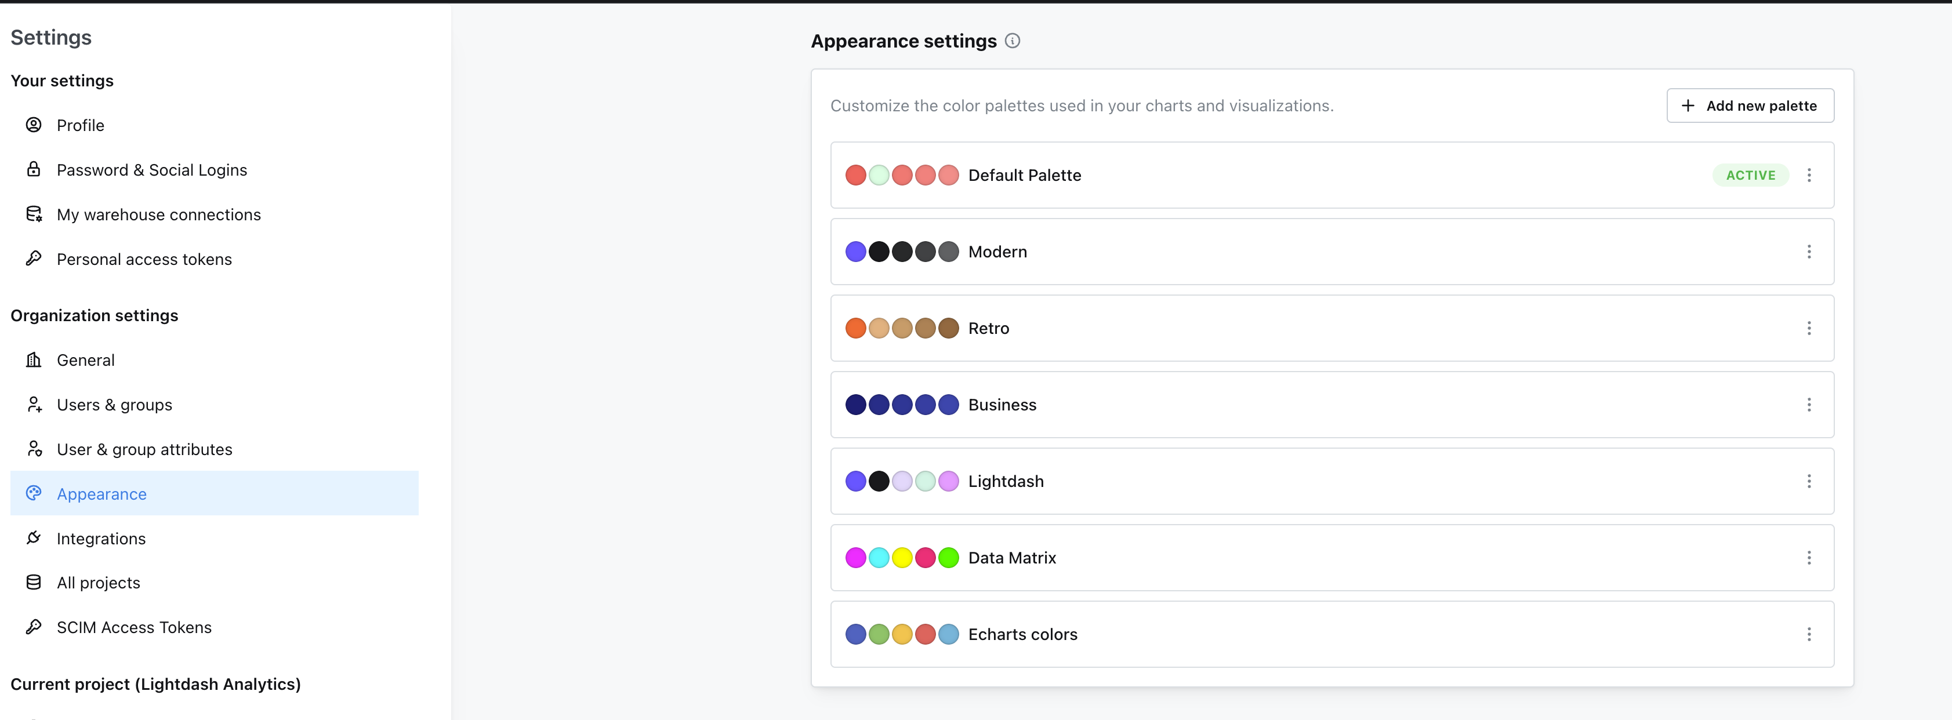
Task: Click the lock icon for Password & Social Logins
Action: [33, 169]
